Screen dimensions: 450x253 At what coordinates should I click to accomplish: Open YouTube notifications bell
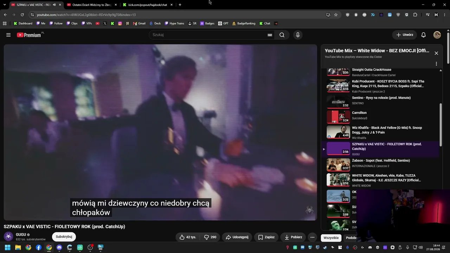(x=424, y=35)
